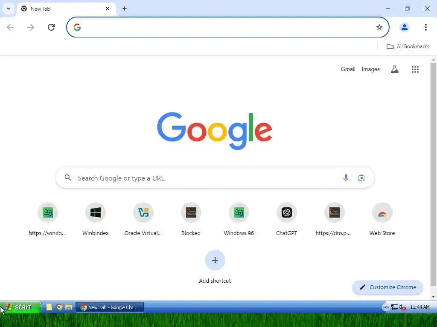Open the folder icon in quick launch
This screenshot has height=327, width=437.
pyautogui.click(x=69, y=307)
